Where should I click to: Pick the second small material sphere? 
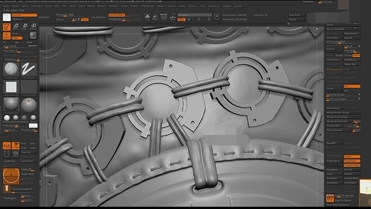point(16,117)
